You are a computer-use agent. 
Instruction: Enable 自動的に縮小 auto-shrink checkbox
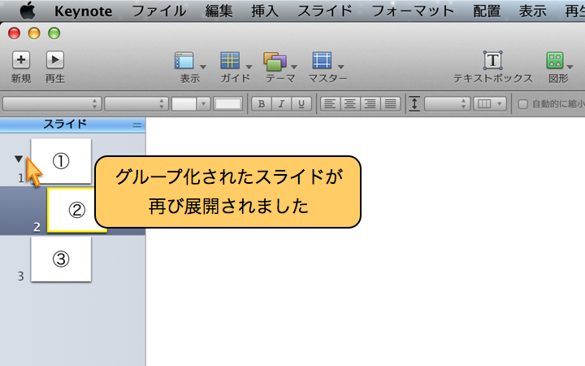(522, 104)
